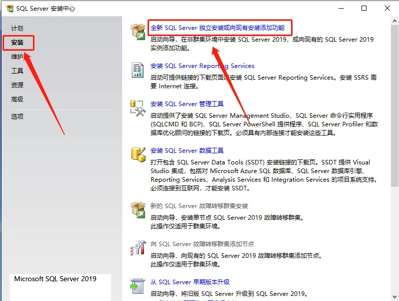Click the SQL Server 安装中心 title text
The image size is (399, 301).
[46, 9]
